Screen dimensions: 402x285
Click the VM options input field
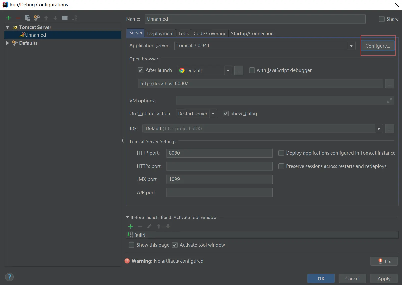285,100
